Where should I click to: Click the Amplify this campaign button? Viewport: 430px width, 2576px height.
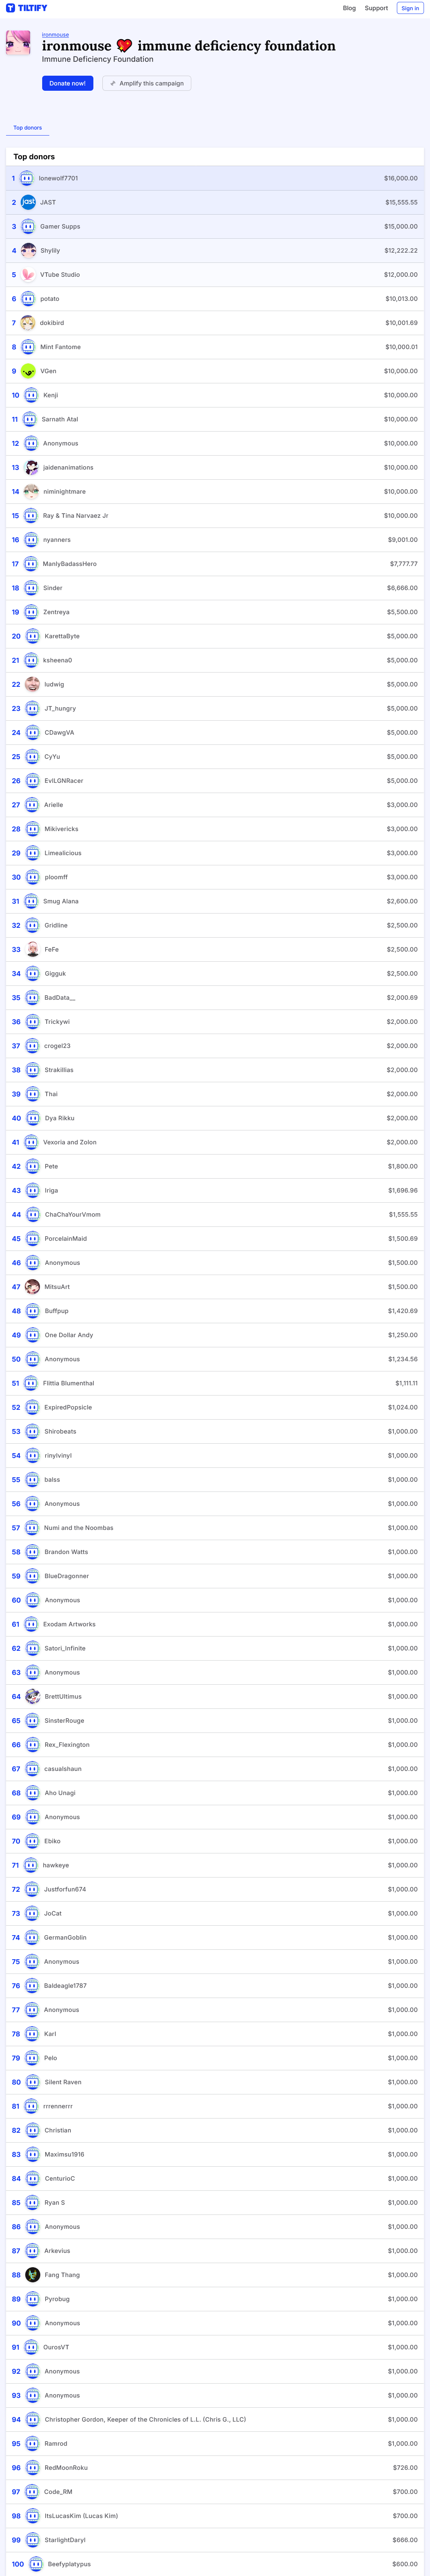click(146, 83)
